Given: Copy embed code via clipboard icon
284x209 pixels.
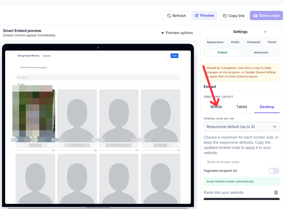Looking at the screenshot, I should click(276, 192).
